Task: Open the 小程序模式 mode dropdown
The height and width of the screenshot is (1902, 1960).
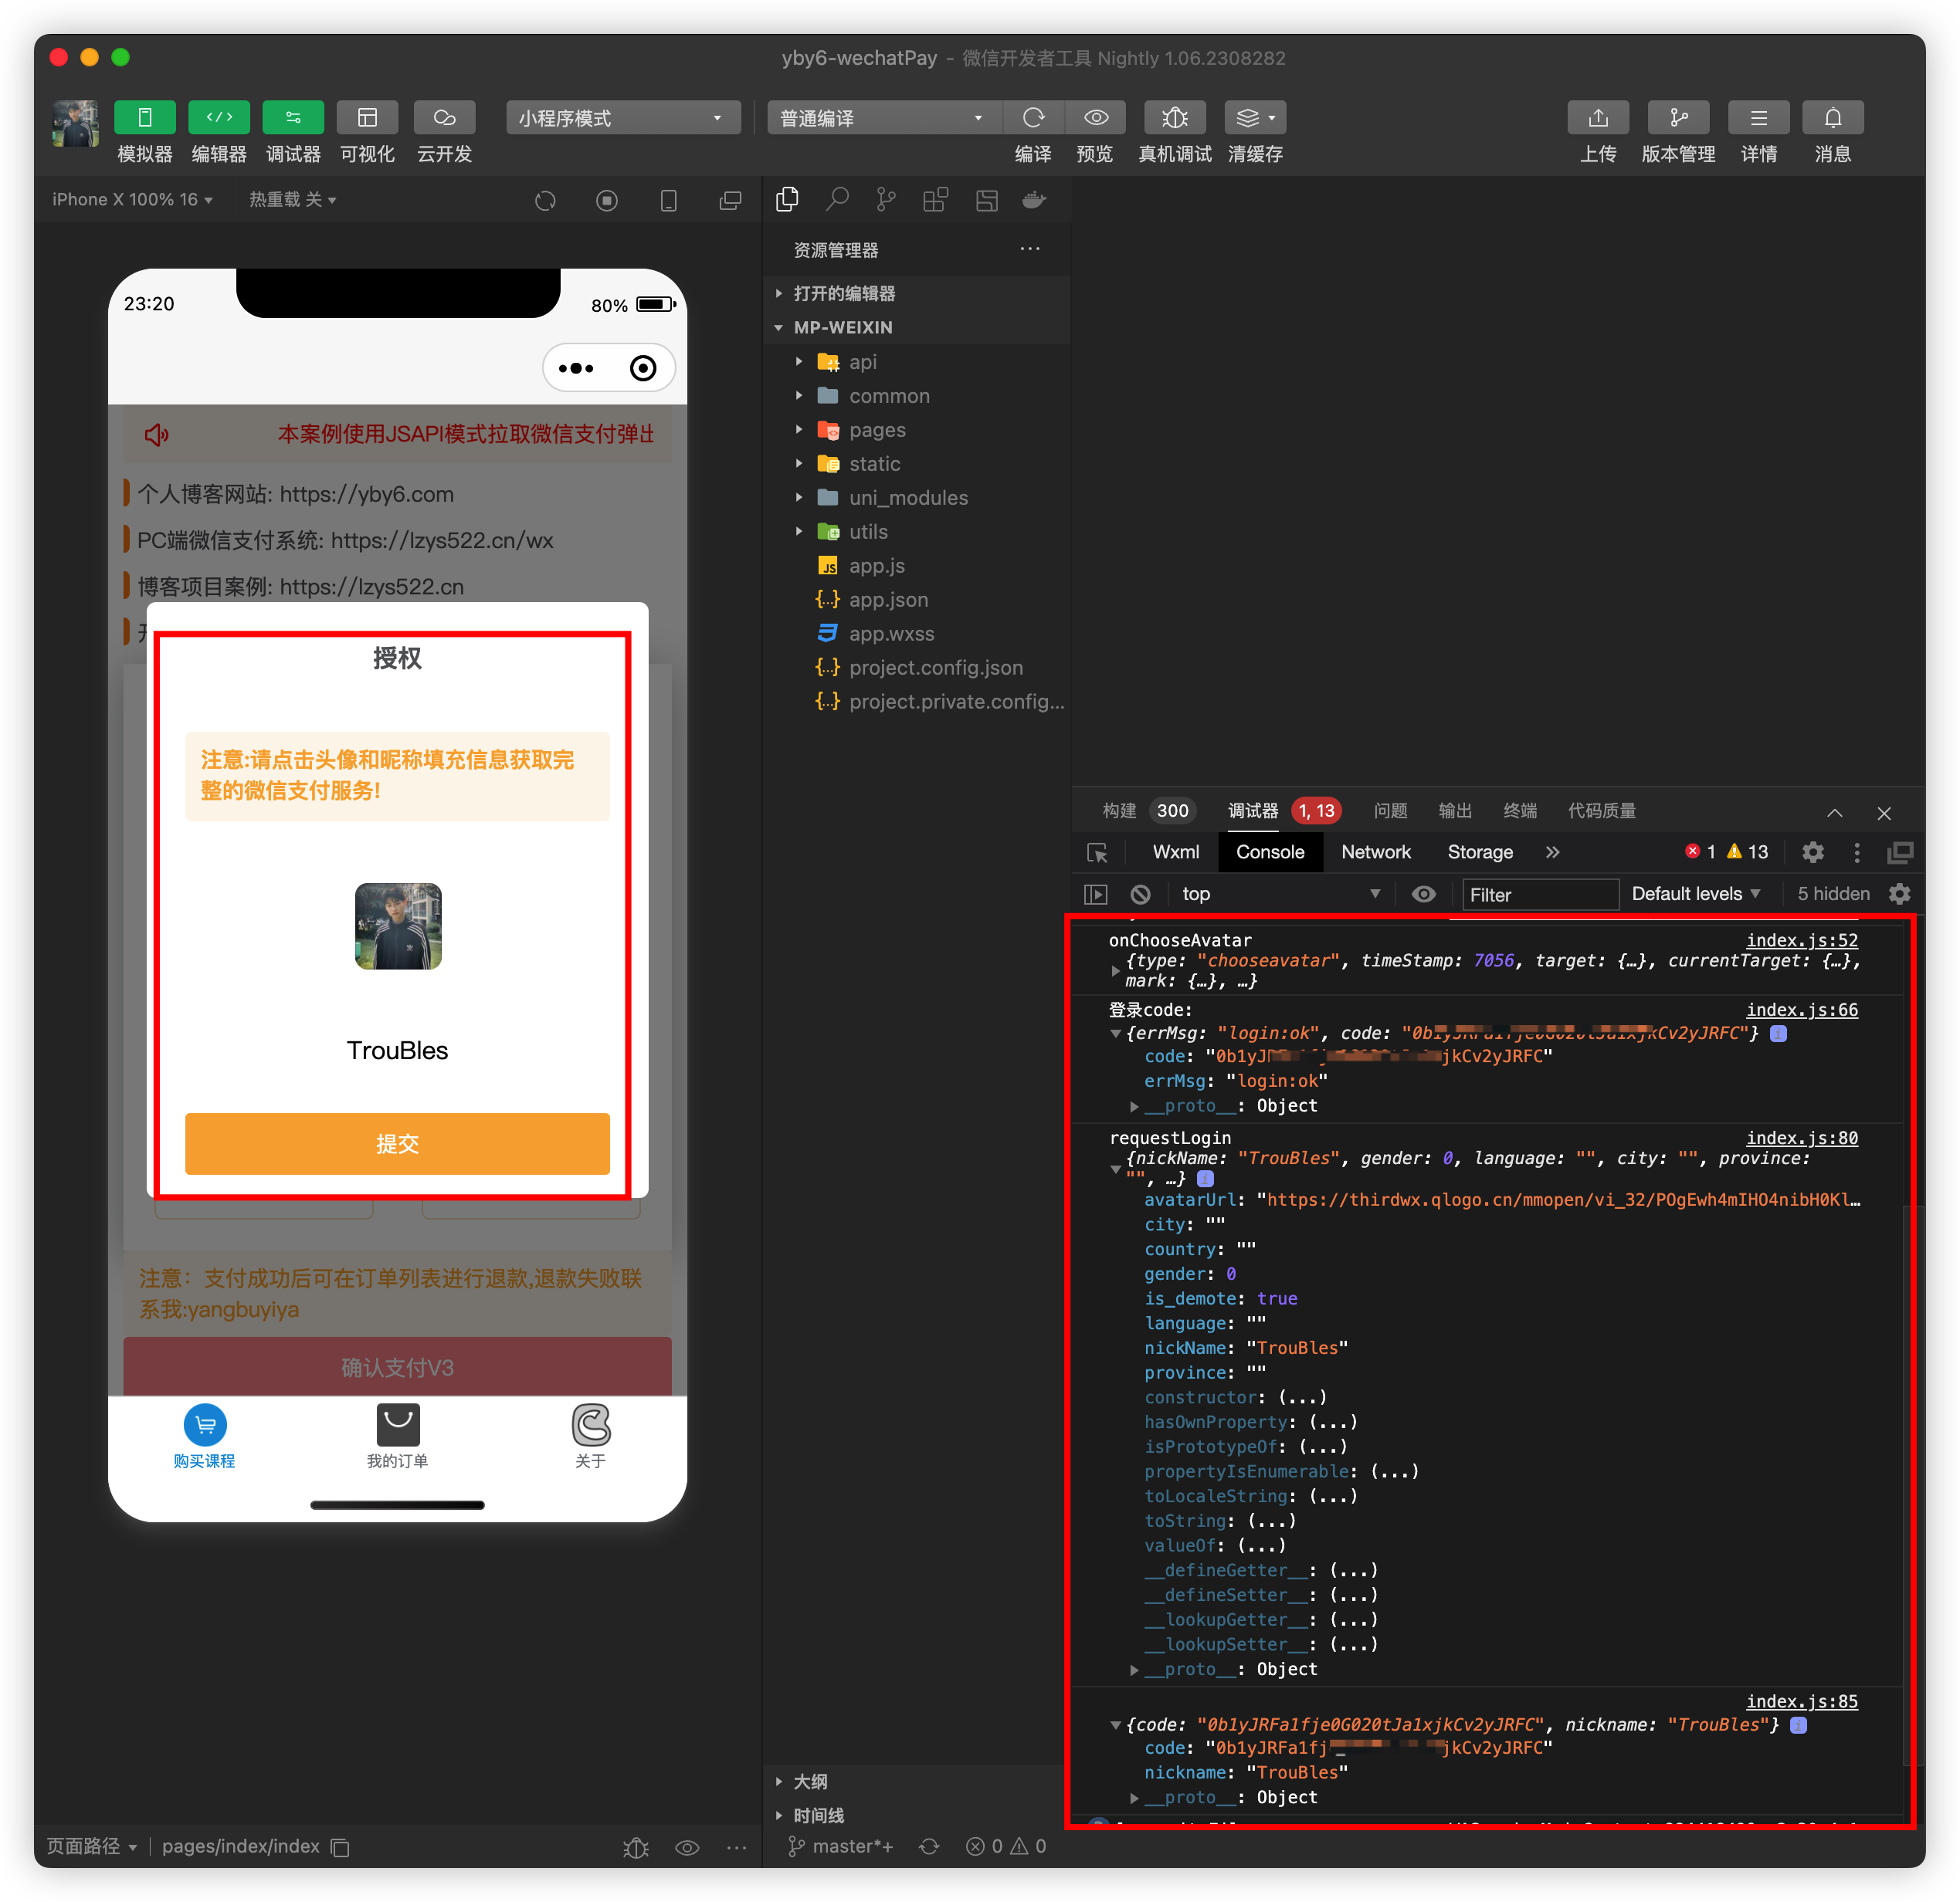Action: pyautogui.click(x=621, y=118)
